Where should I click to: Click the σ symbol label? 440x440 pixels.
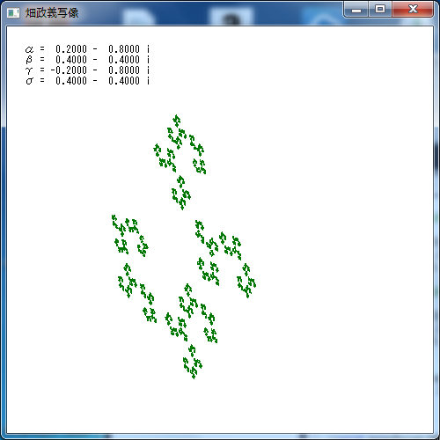pos(29,81)
